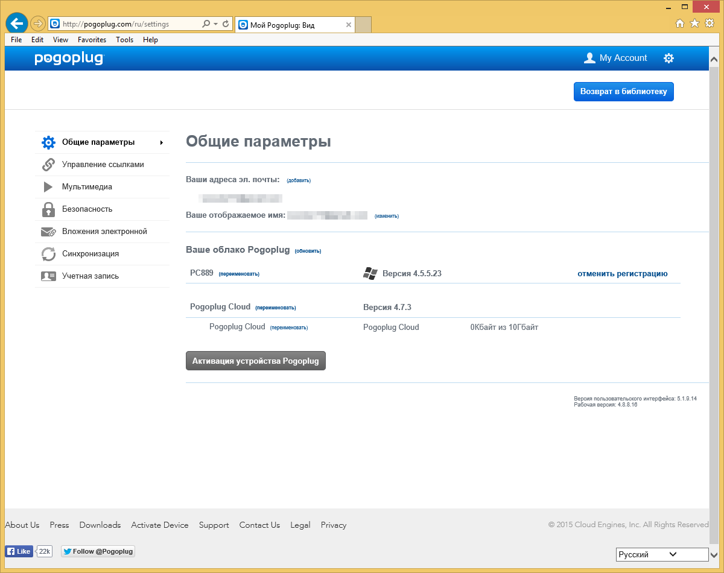Click the browser Back arrow button
The width and height of the screenshot is (724, 573).
tap(16, 24)
